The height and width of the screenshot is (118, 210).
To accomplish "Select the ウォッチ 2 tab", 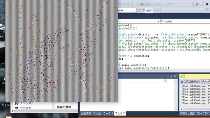I will coord(120,113).
